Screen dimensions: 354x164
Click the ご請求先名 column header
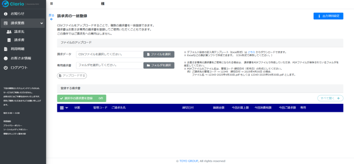(x=119, y=108)
